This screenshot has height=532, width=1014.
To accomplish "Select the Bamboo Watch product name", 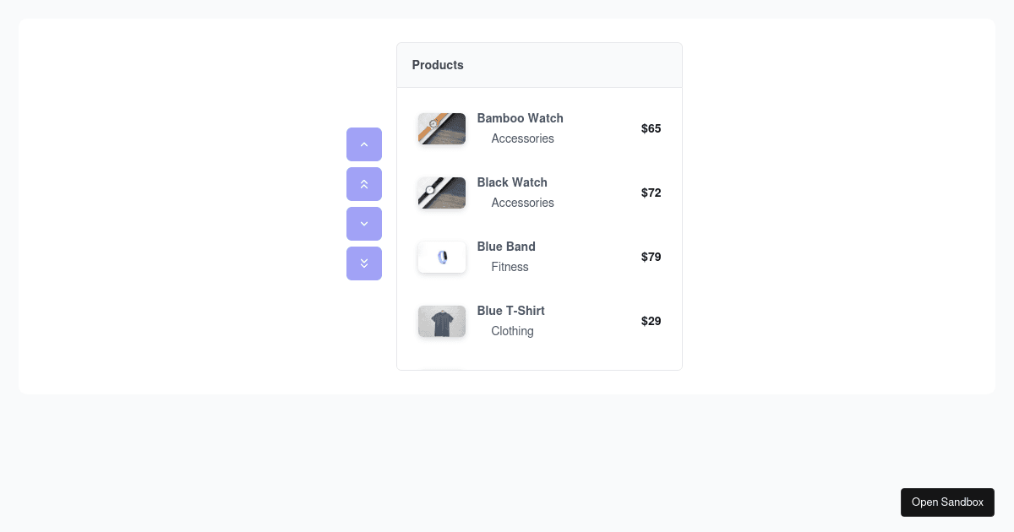I will coord(520,118).
